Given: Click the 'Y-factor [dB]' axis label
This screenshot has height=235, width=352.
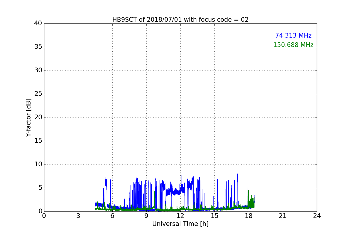Looking at the screenshot, I should pos(28,117).
